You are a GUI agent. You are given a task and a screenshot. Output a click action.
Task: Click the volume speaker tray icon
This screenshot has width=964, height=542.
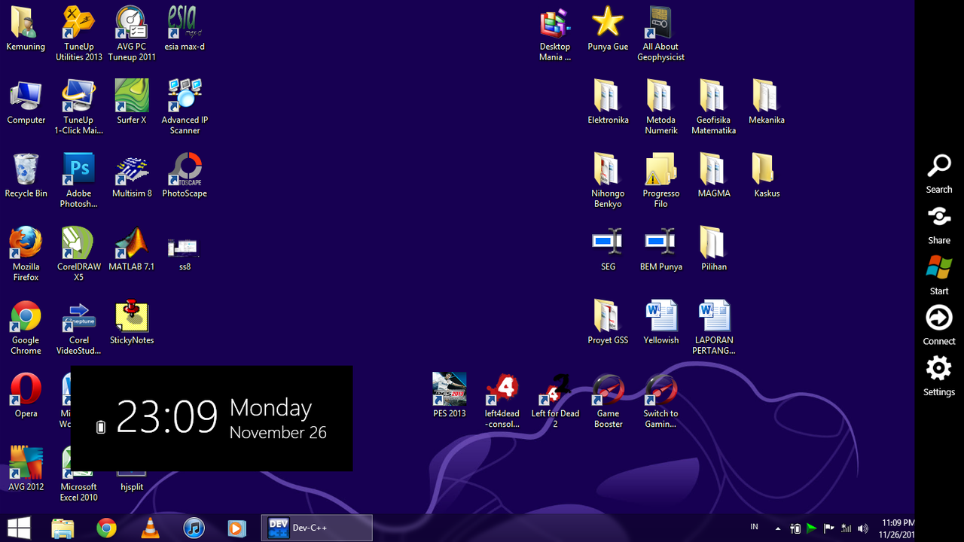[x=862, y=528]
